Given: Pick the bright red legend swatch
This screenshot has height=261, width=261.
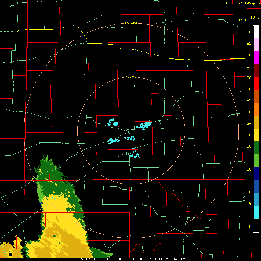Looking at the screenshot, I should (x=256, y=84).
